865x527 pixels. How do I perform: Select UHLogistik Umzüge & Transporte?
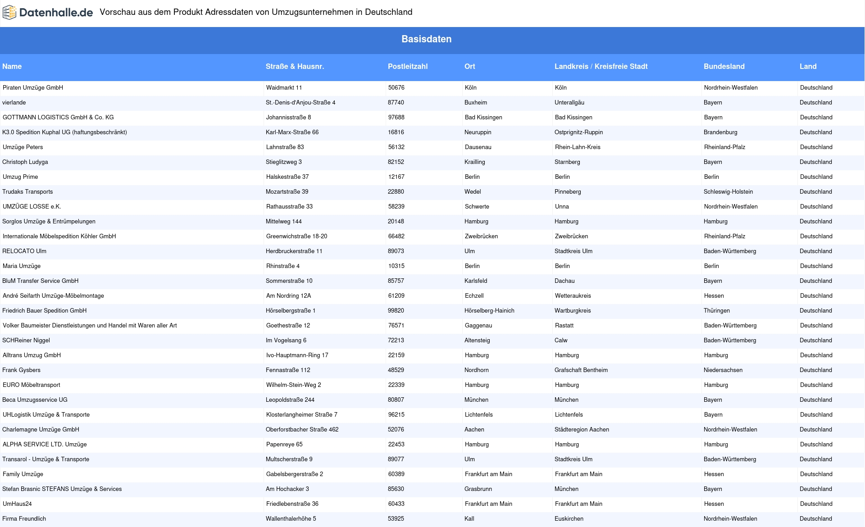click(46, 415)
